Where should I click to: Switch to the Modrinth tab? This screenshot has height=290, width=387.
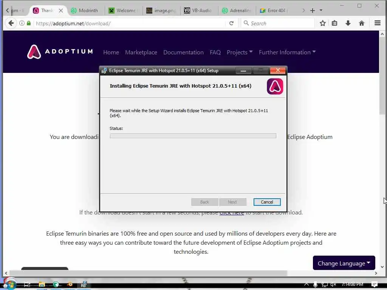(x=85, y=10)
